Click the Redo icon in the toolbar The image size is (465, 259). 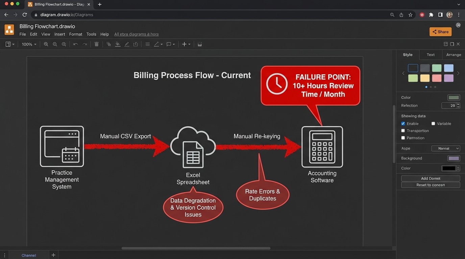pyautogui.click(x=84, y=44)
